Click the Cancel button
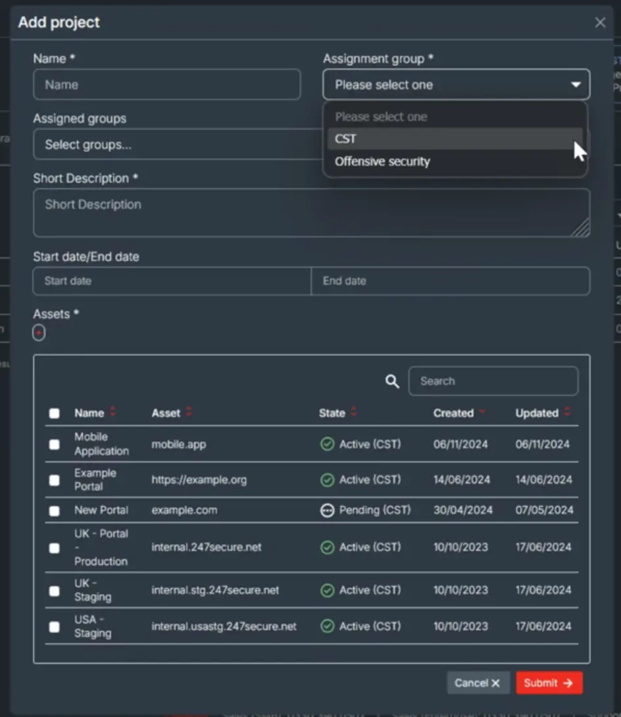Viewport: 621px width, 717px height. pos(478,683)
